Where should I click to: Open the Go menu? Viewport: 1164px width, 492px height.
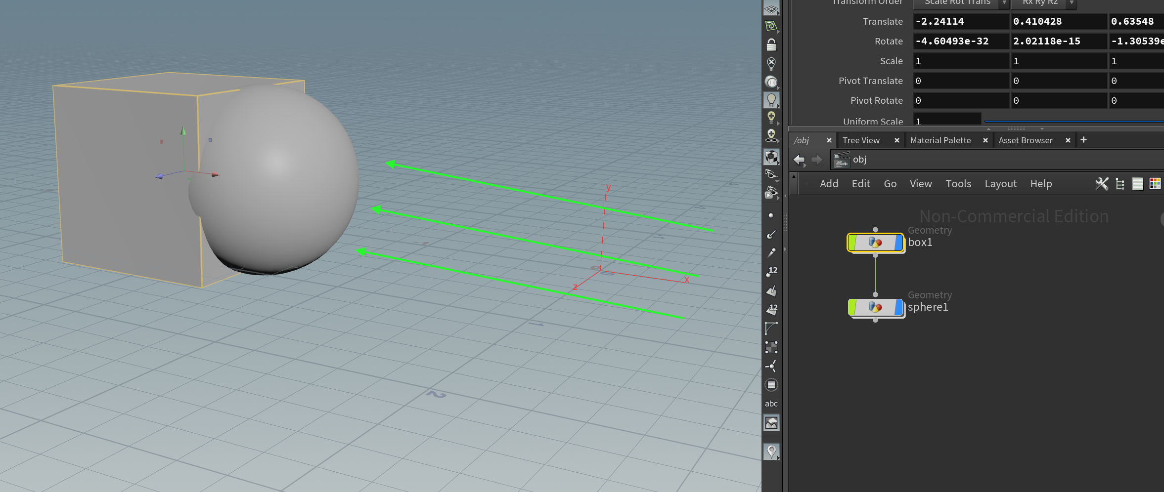tap(890, 184)
